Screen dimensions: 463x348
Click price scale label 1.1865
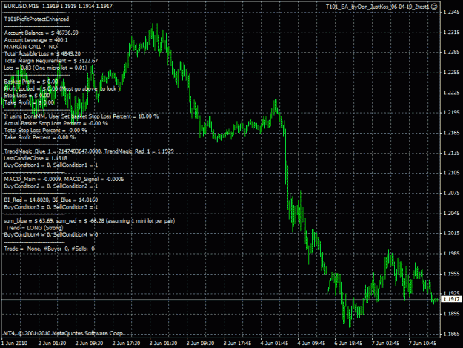pyautogui.click(x=452, y=334)
